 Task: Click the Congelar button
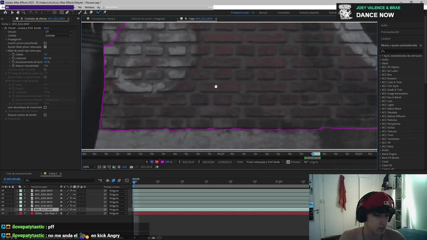tap(311, 162)
